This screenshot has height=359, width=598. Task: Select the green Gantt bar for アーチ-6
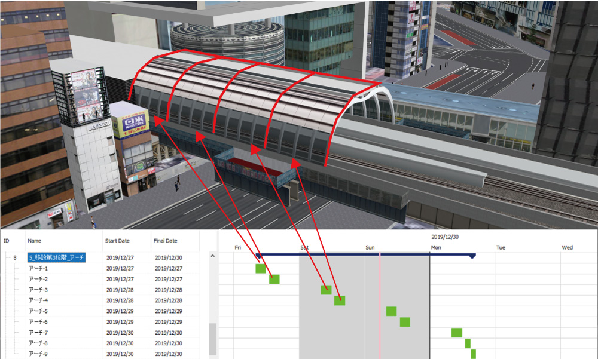click(405, 321)
